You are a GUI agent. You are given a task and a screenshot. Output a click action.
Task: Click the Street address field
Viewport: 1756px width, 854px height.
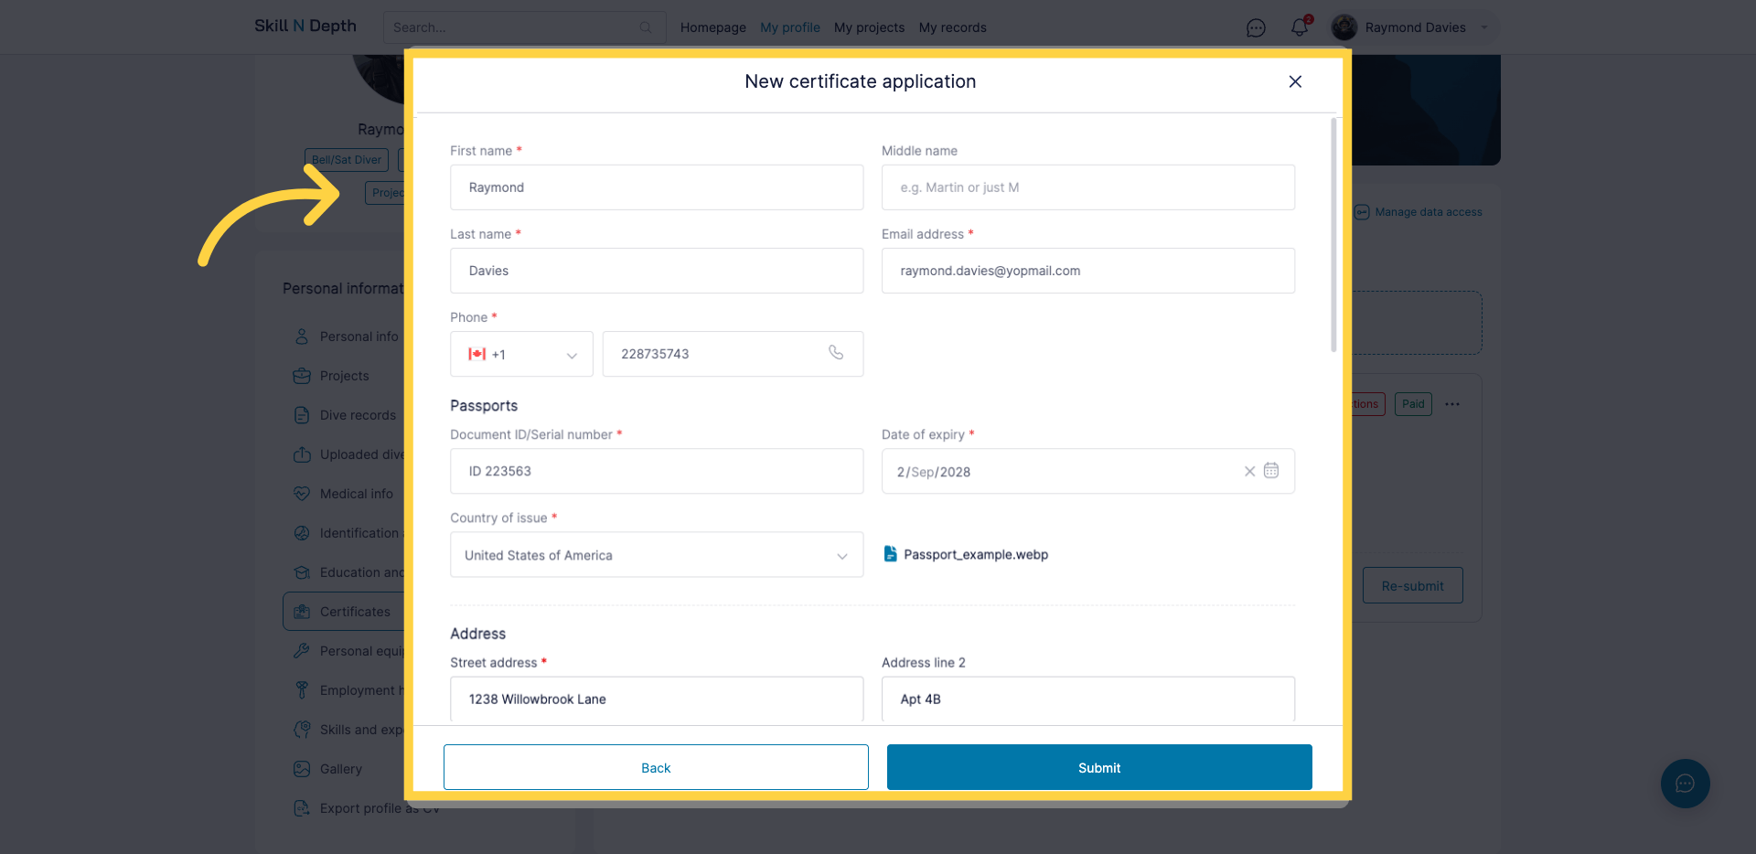coord(656,699)
